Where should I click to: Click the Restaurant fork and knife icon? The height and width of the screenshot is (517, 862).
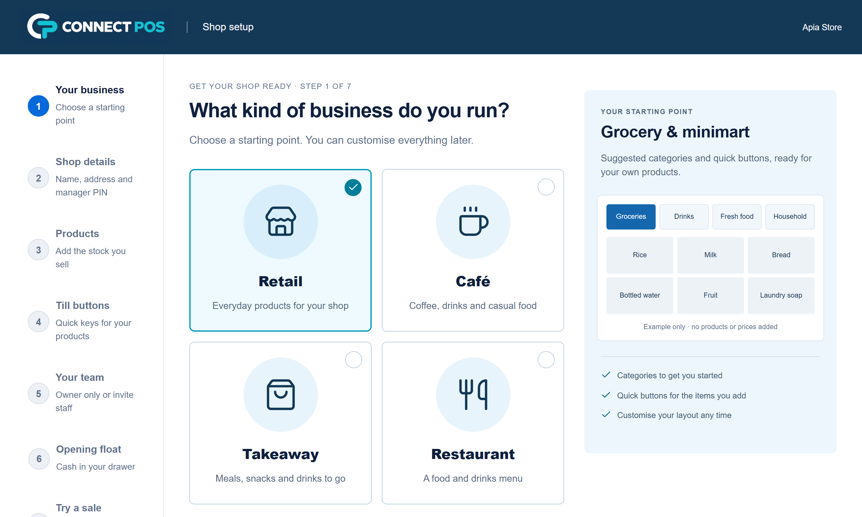[x=473, y=394]
